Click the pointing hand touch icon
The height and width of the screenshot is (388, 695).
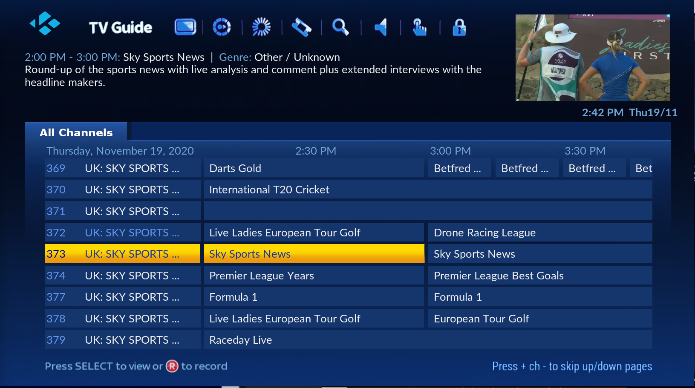pos(420,27)
